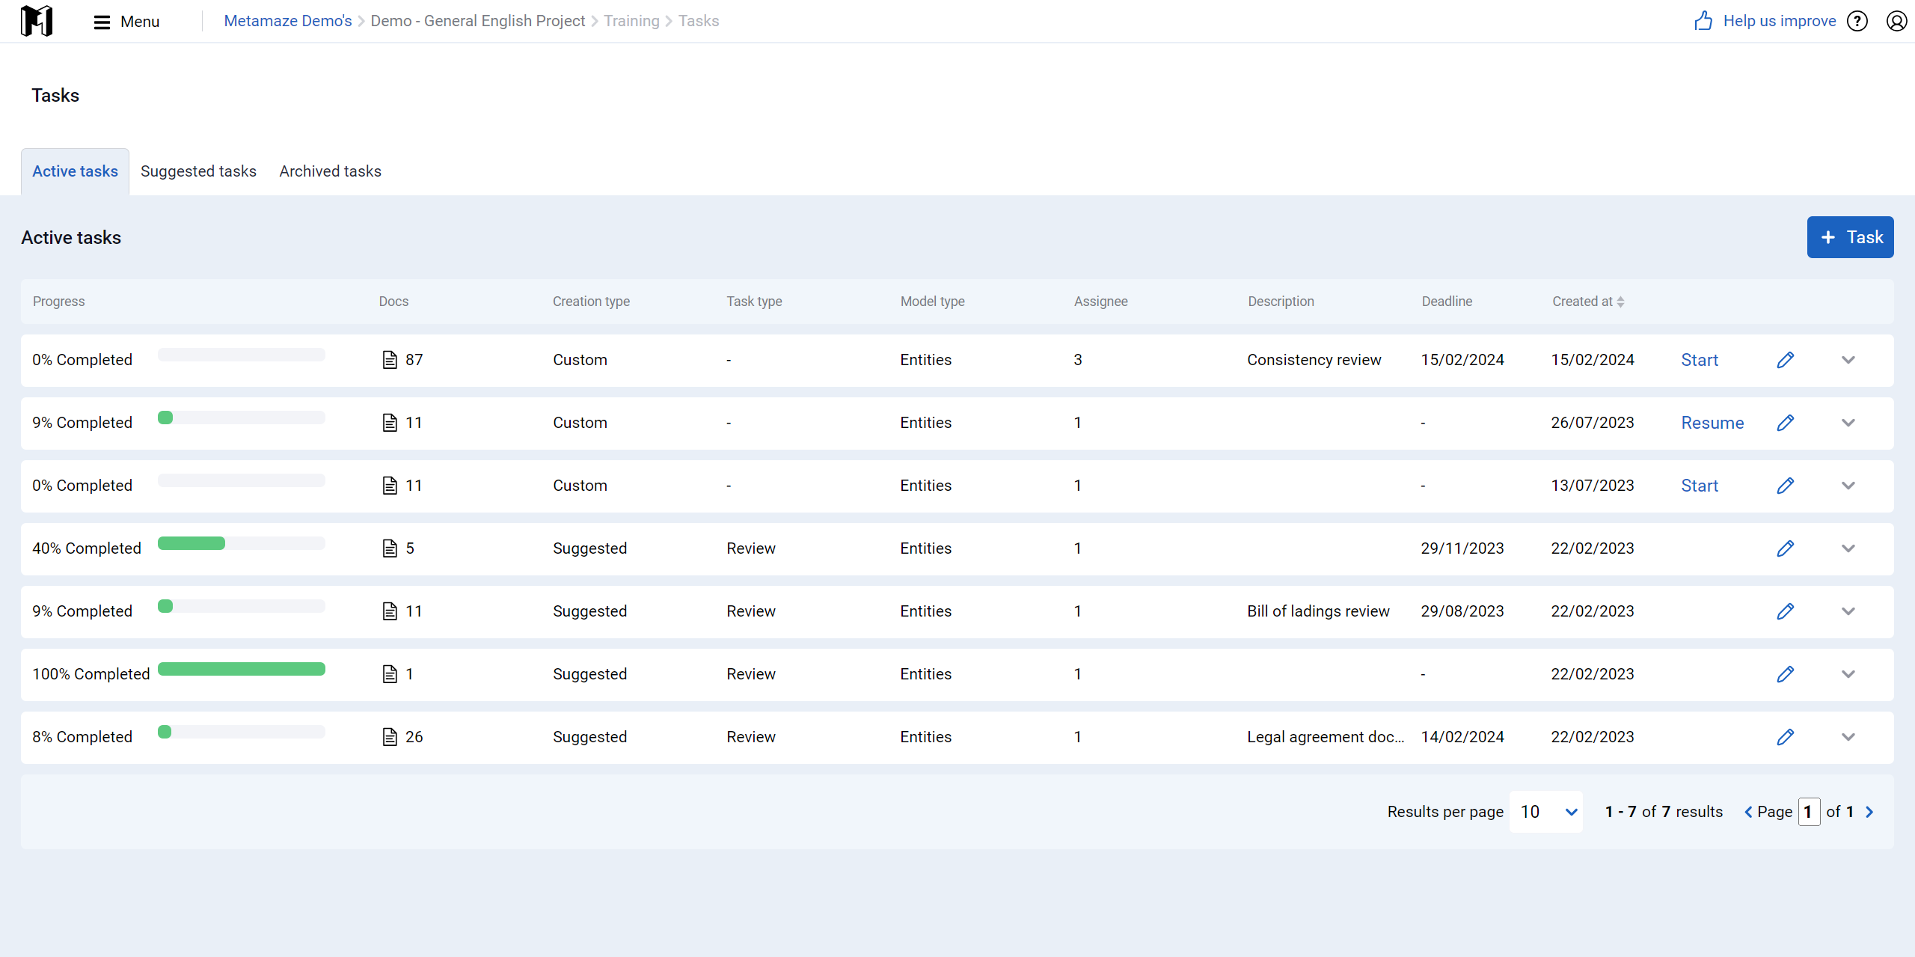Edit the Consistency review task with the pencil icon
Image resolution: width=1915 pixels, height=957 pixels.
coord(1786,360)
